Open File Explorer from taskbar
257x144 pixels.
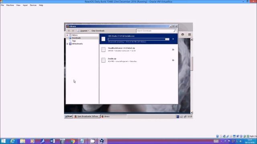point(22,141)
